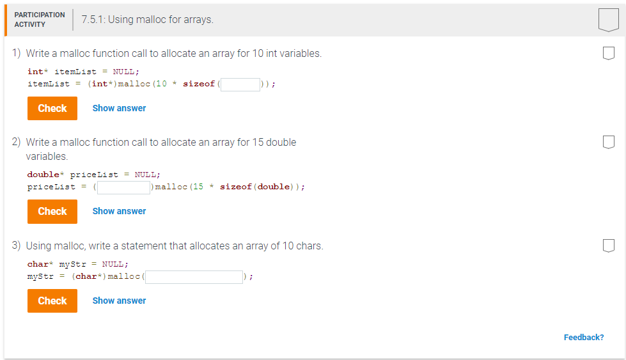Click question 1 completion indicator box
The width and height of the screenshot is (626, 360).
coord(608,52)
